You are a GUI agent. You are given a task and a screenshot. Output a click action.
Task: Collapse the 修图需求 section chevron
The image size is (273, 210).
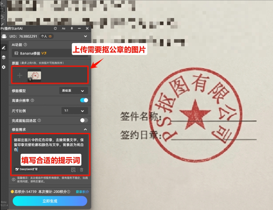[85, 130]
